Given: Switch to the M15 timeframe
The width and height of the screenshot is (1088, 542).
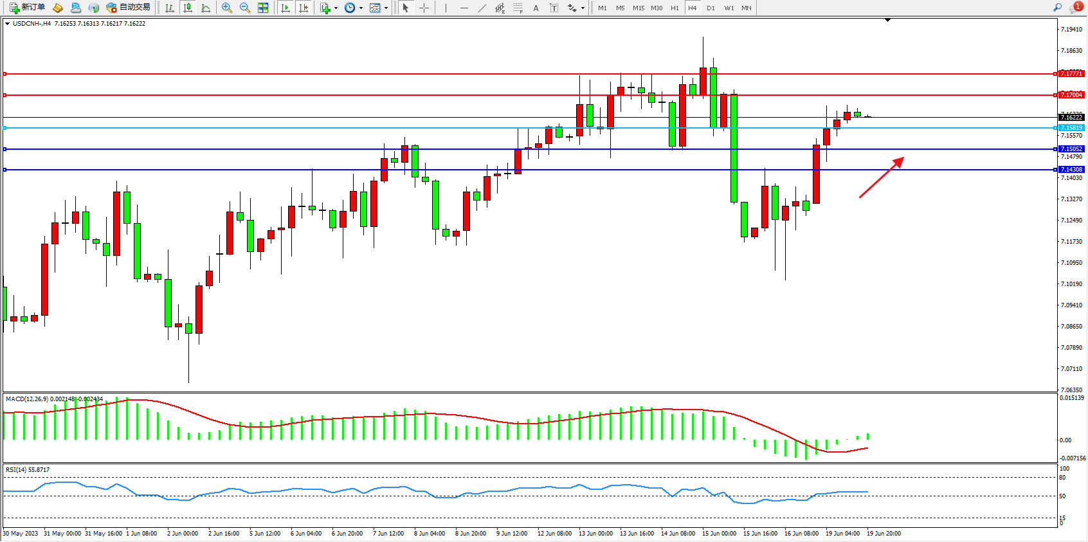Looking at the screenshot, I should coord(638,8).
